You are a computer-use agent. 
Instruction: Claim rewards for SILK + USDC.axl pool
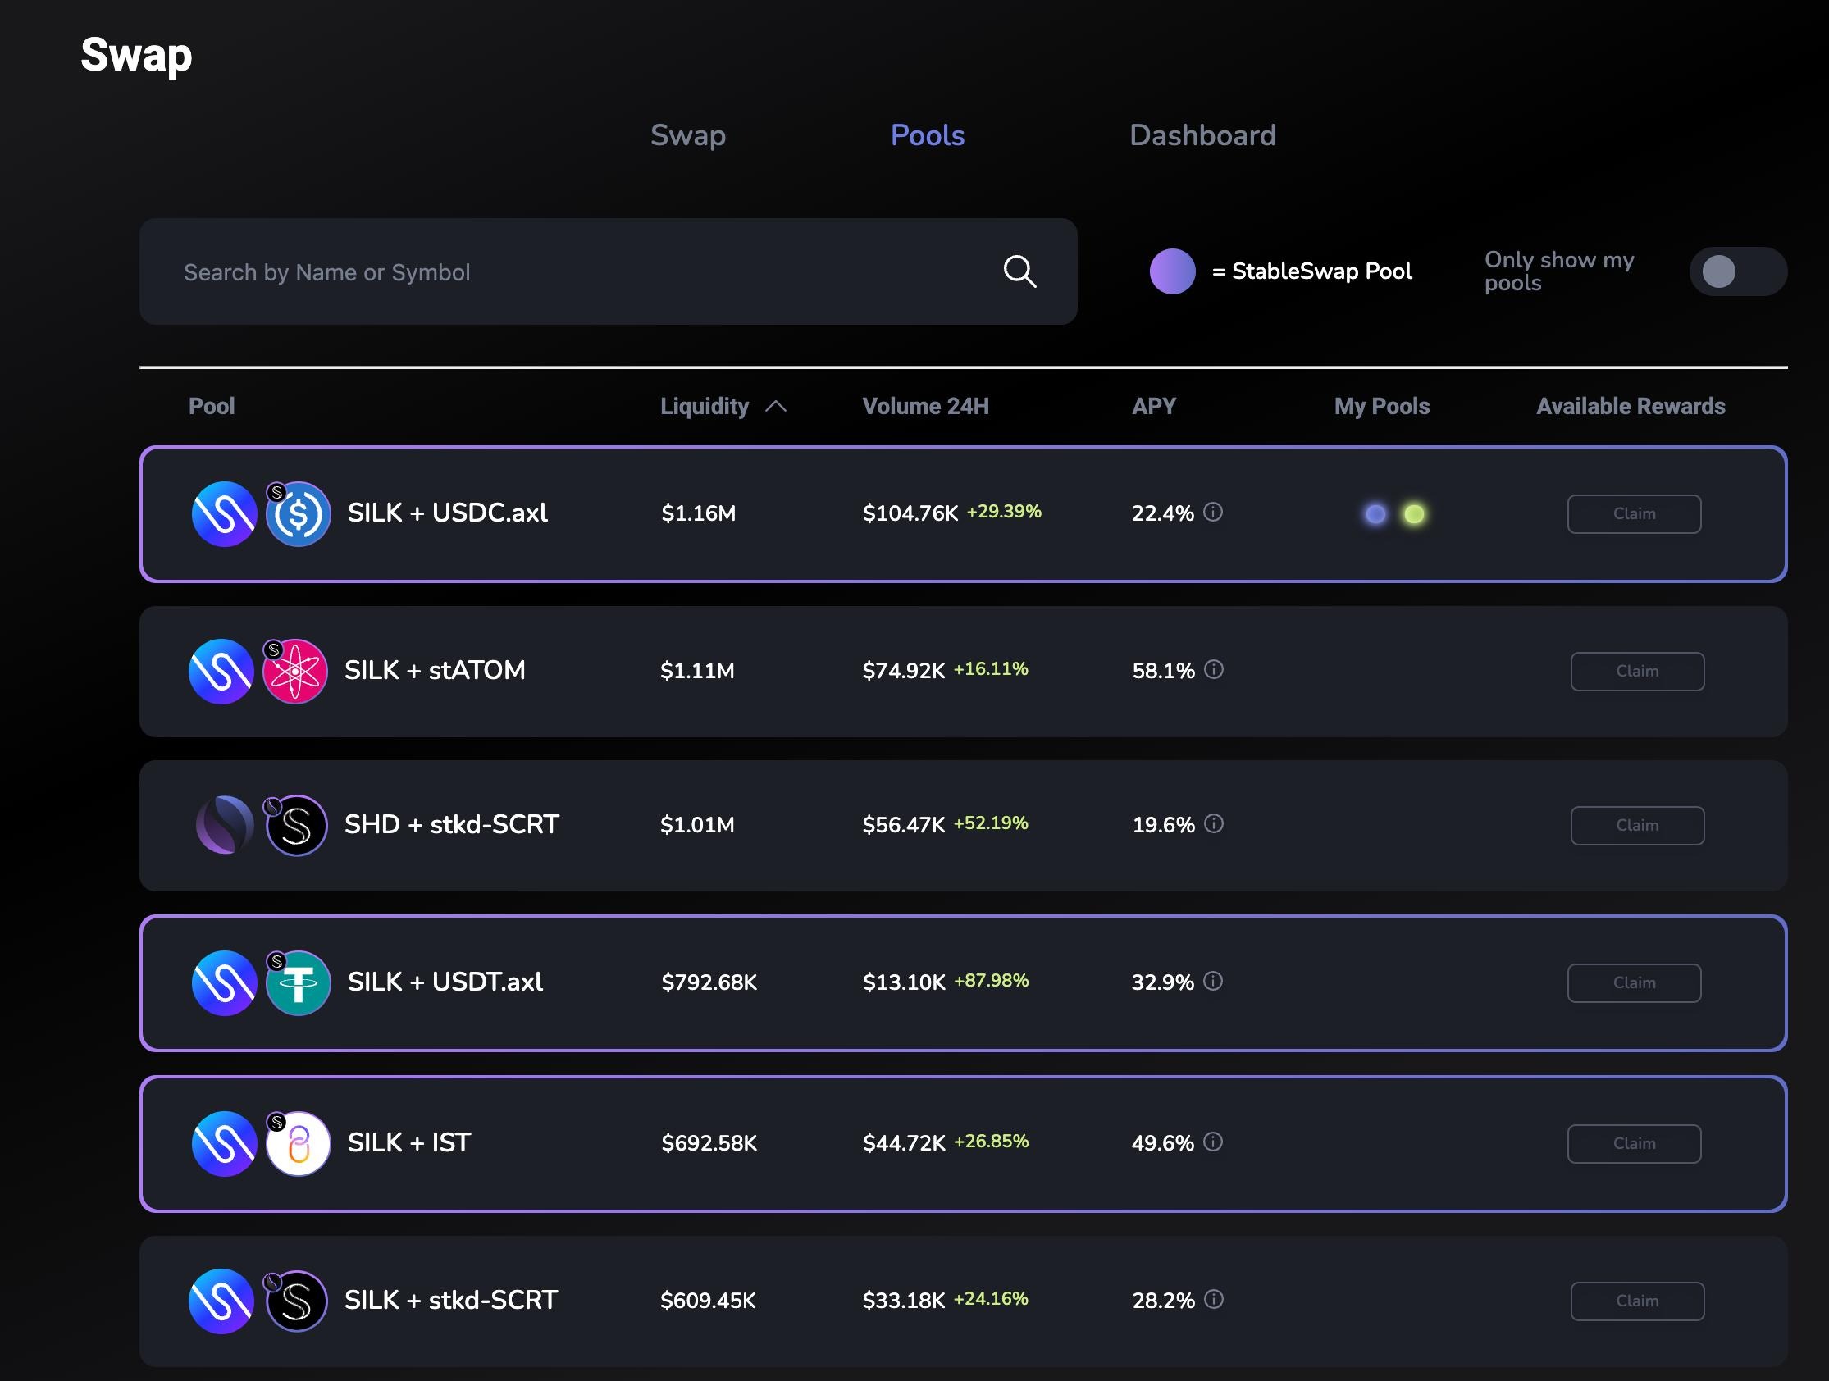[x=1633, y=513]
